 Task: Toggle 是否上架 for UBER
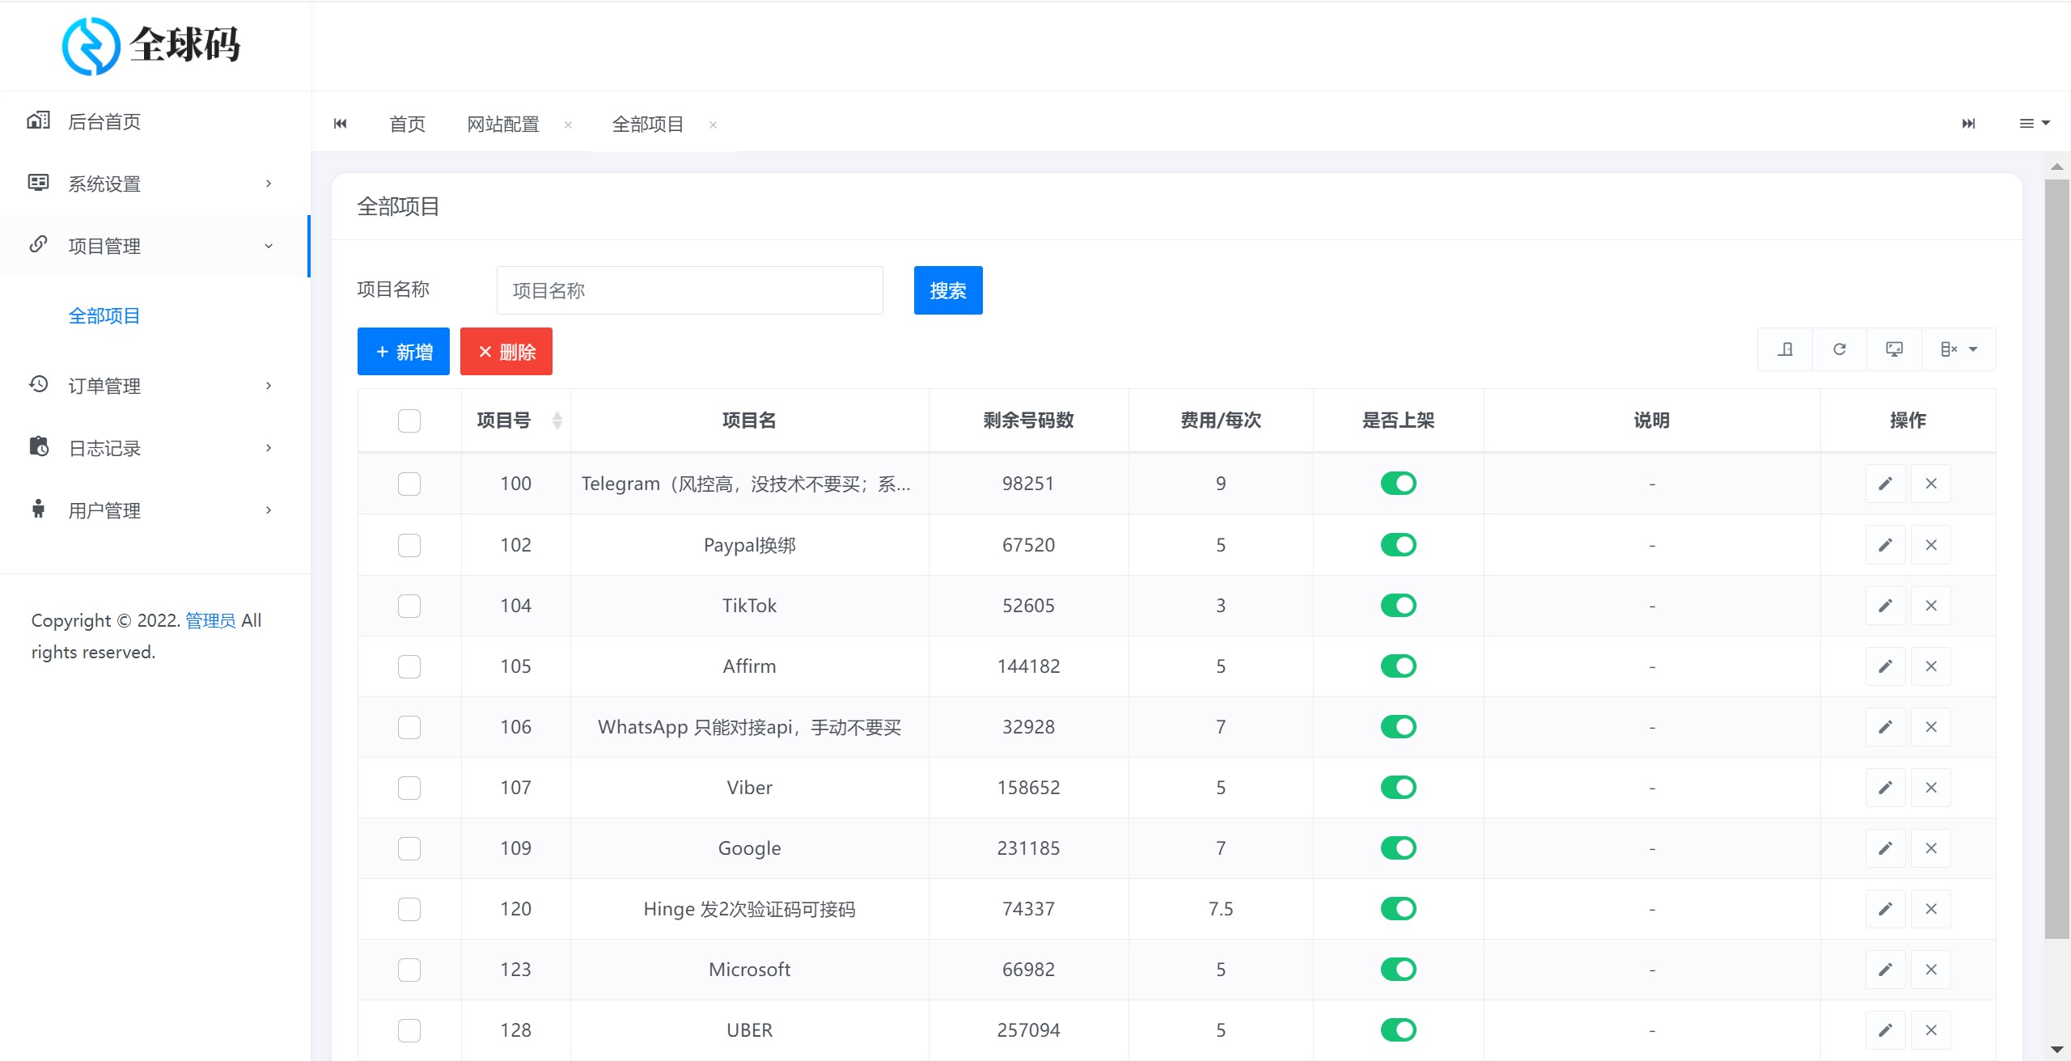click(x=1398, y=1030)
